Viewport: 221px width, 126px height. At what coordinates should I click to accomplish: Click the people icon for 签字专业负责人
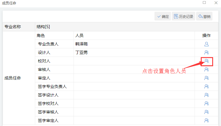pyautogui.click(x=206, y=86)
